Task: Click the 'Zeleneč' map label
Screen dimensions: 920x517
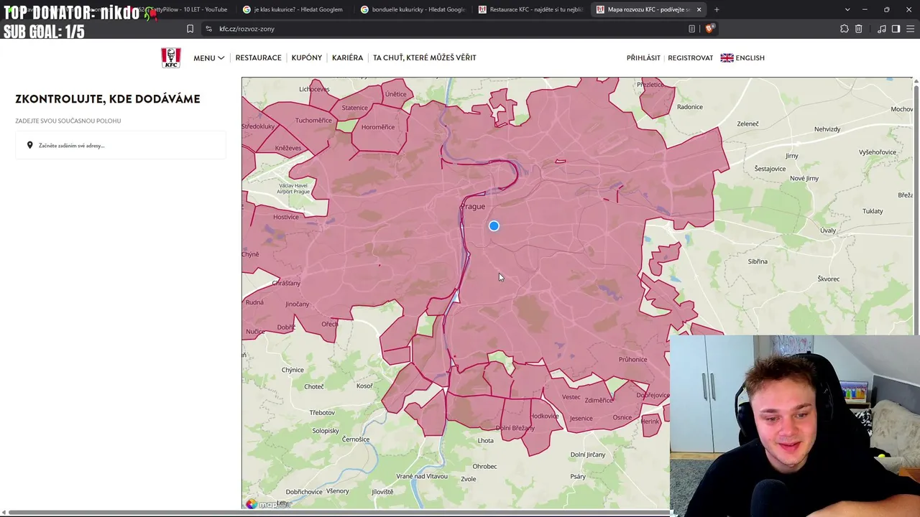Action: coord(747,124)
